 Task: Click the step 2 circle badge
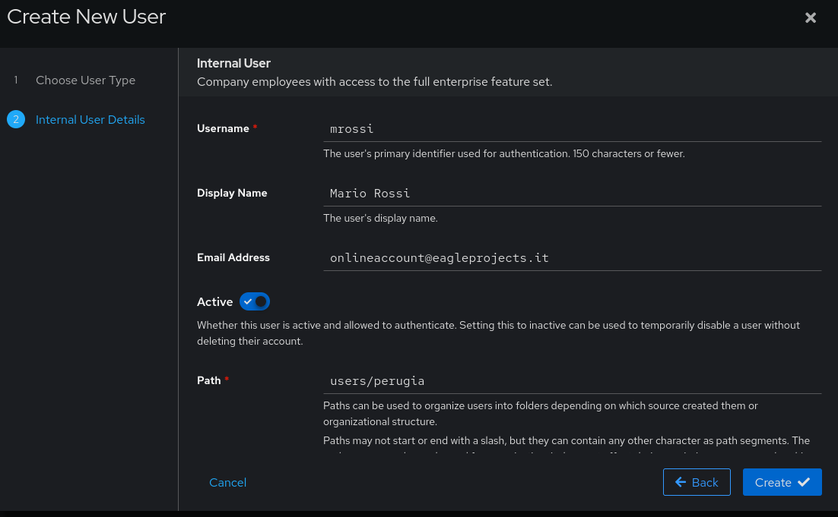point(16,119)
